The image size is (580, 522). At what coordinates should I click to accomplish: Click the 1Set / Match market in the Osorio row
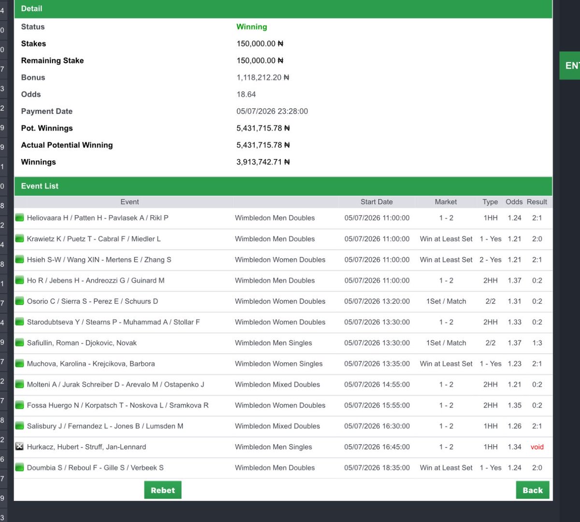click(x=446, y=301)
